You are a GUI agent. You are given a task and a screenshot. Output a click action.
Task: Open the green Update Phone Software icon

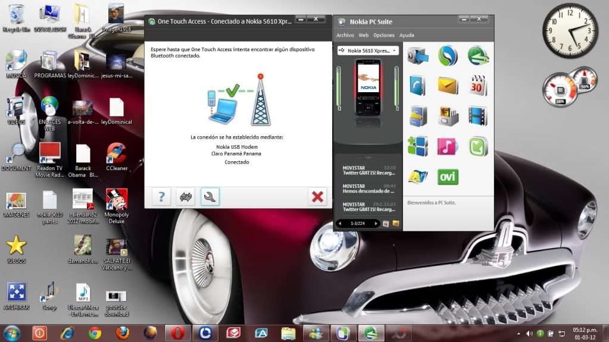click(x=477, y=146)
